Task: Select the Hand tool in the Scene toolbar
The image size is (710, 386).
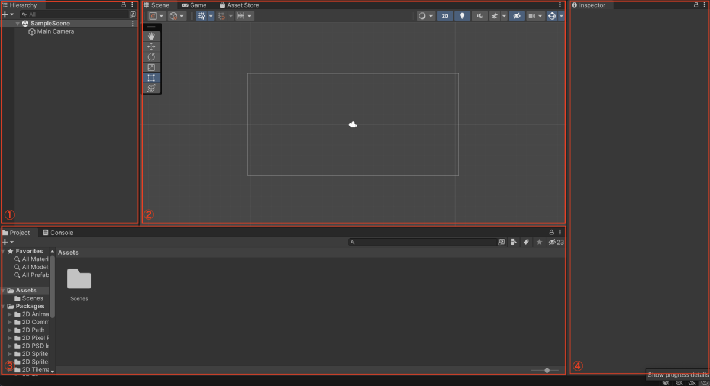Action: (152, 36)
